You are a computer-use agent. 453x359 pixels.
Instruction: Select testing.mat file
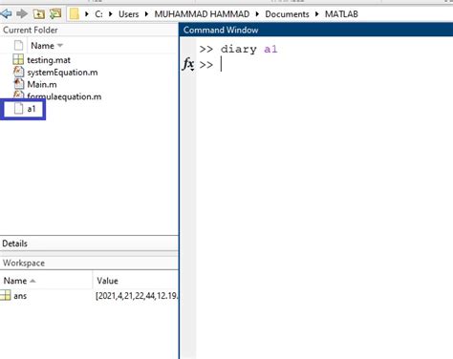(x=49, y=60)
